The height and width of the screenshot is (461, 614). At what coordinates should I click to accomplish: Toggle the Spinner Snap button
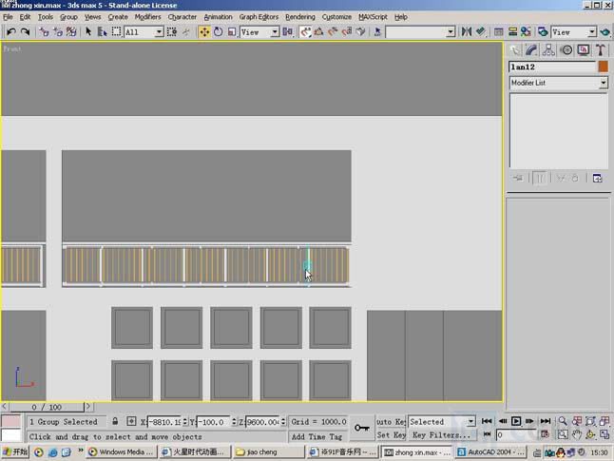347,31
